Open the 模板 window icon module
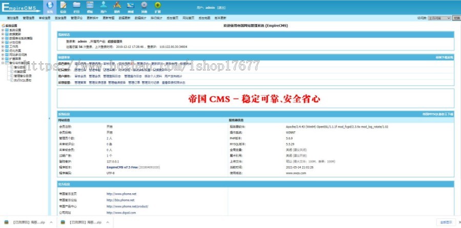The width and height of the screenshot is (461, 228). point(90,7)
